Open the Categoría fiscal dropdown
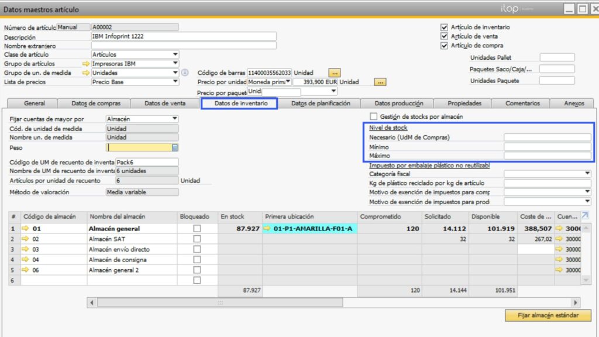599x337 pixels. coord(587,174)
